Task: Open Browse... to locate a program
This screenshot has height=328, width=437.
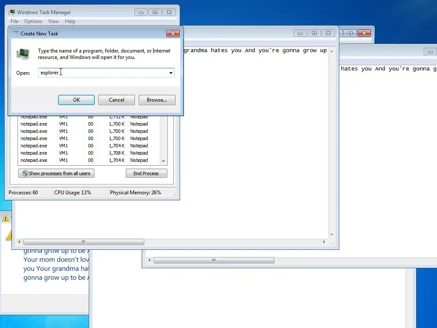Action: (x=157, y=100)
